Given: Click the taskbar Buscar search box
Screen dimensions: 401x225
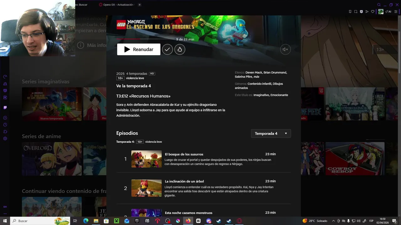Looking at the screenshot, I should click(x=40, y=221).
